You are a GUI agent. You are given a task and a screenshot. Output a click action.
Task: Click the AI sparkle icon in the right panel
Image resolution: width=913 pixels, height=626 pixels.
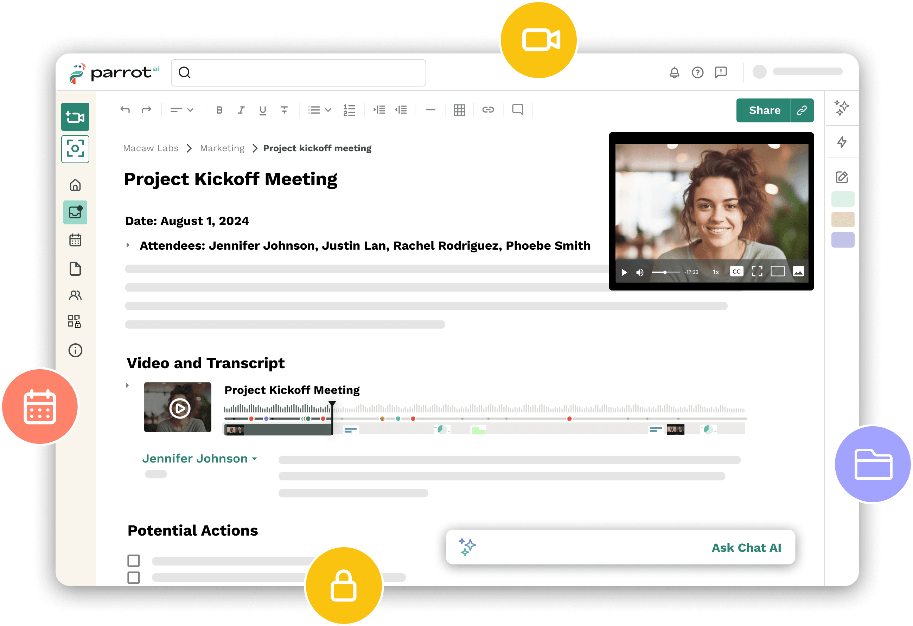pyautogui.click(x=842, y=108)
